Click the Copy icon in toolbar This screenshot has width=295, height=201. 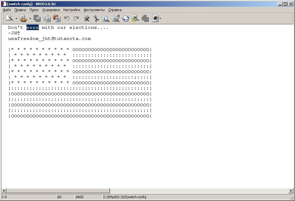47,18
